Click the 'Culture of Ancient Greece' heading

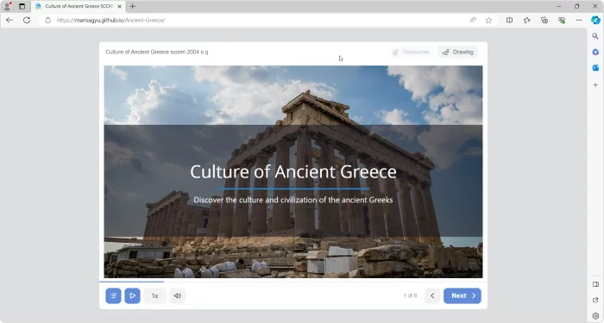(293, 171)
